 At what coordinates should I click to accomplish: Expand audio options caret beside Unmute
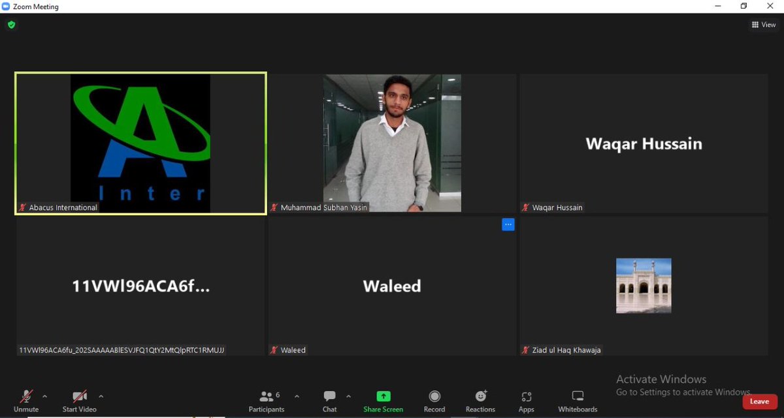[44, 396]
